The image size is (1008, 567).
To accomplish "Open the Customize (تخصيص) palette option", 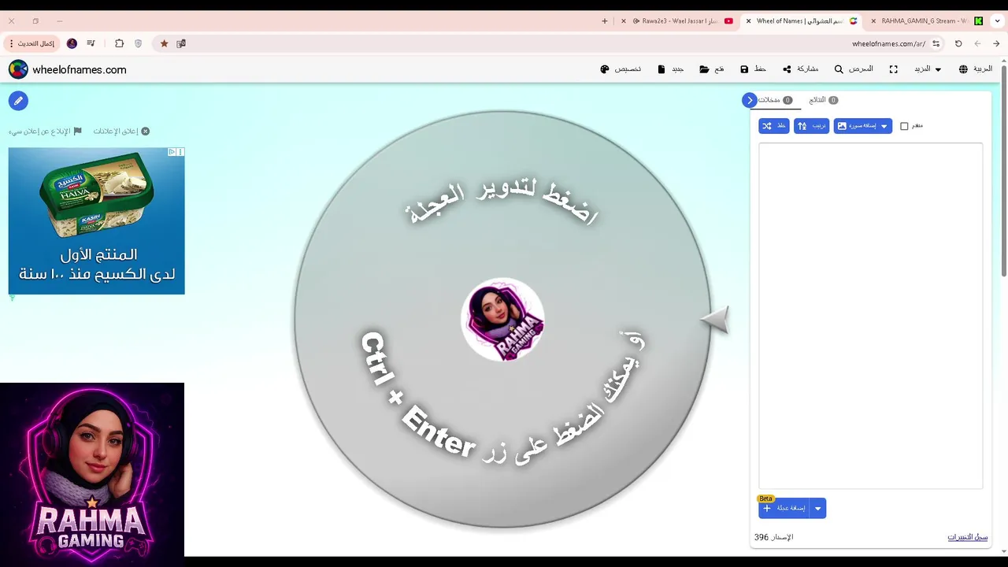I will tap(621, 69).
